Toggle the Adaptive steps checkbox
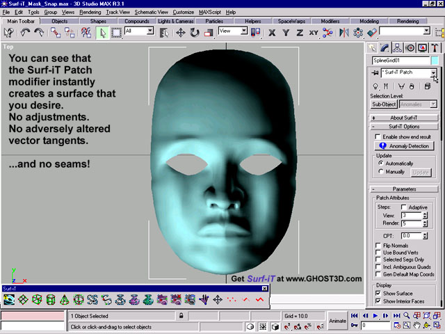 (x=404, y=207)
